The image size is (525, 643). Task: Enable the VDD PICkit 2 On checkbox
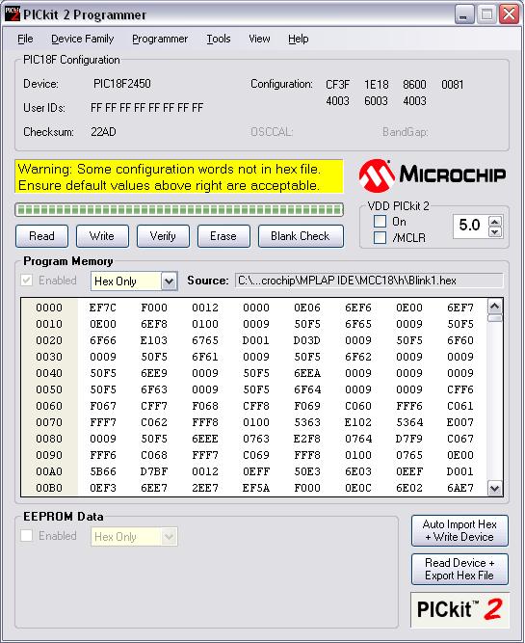[x=380, y=222]
